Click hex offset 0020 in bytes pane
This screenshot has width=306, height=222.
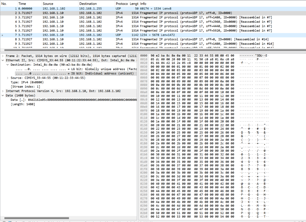click(144, 63)
